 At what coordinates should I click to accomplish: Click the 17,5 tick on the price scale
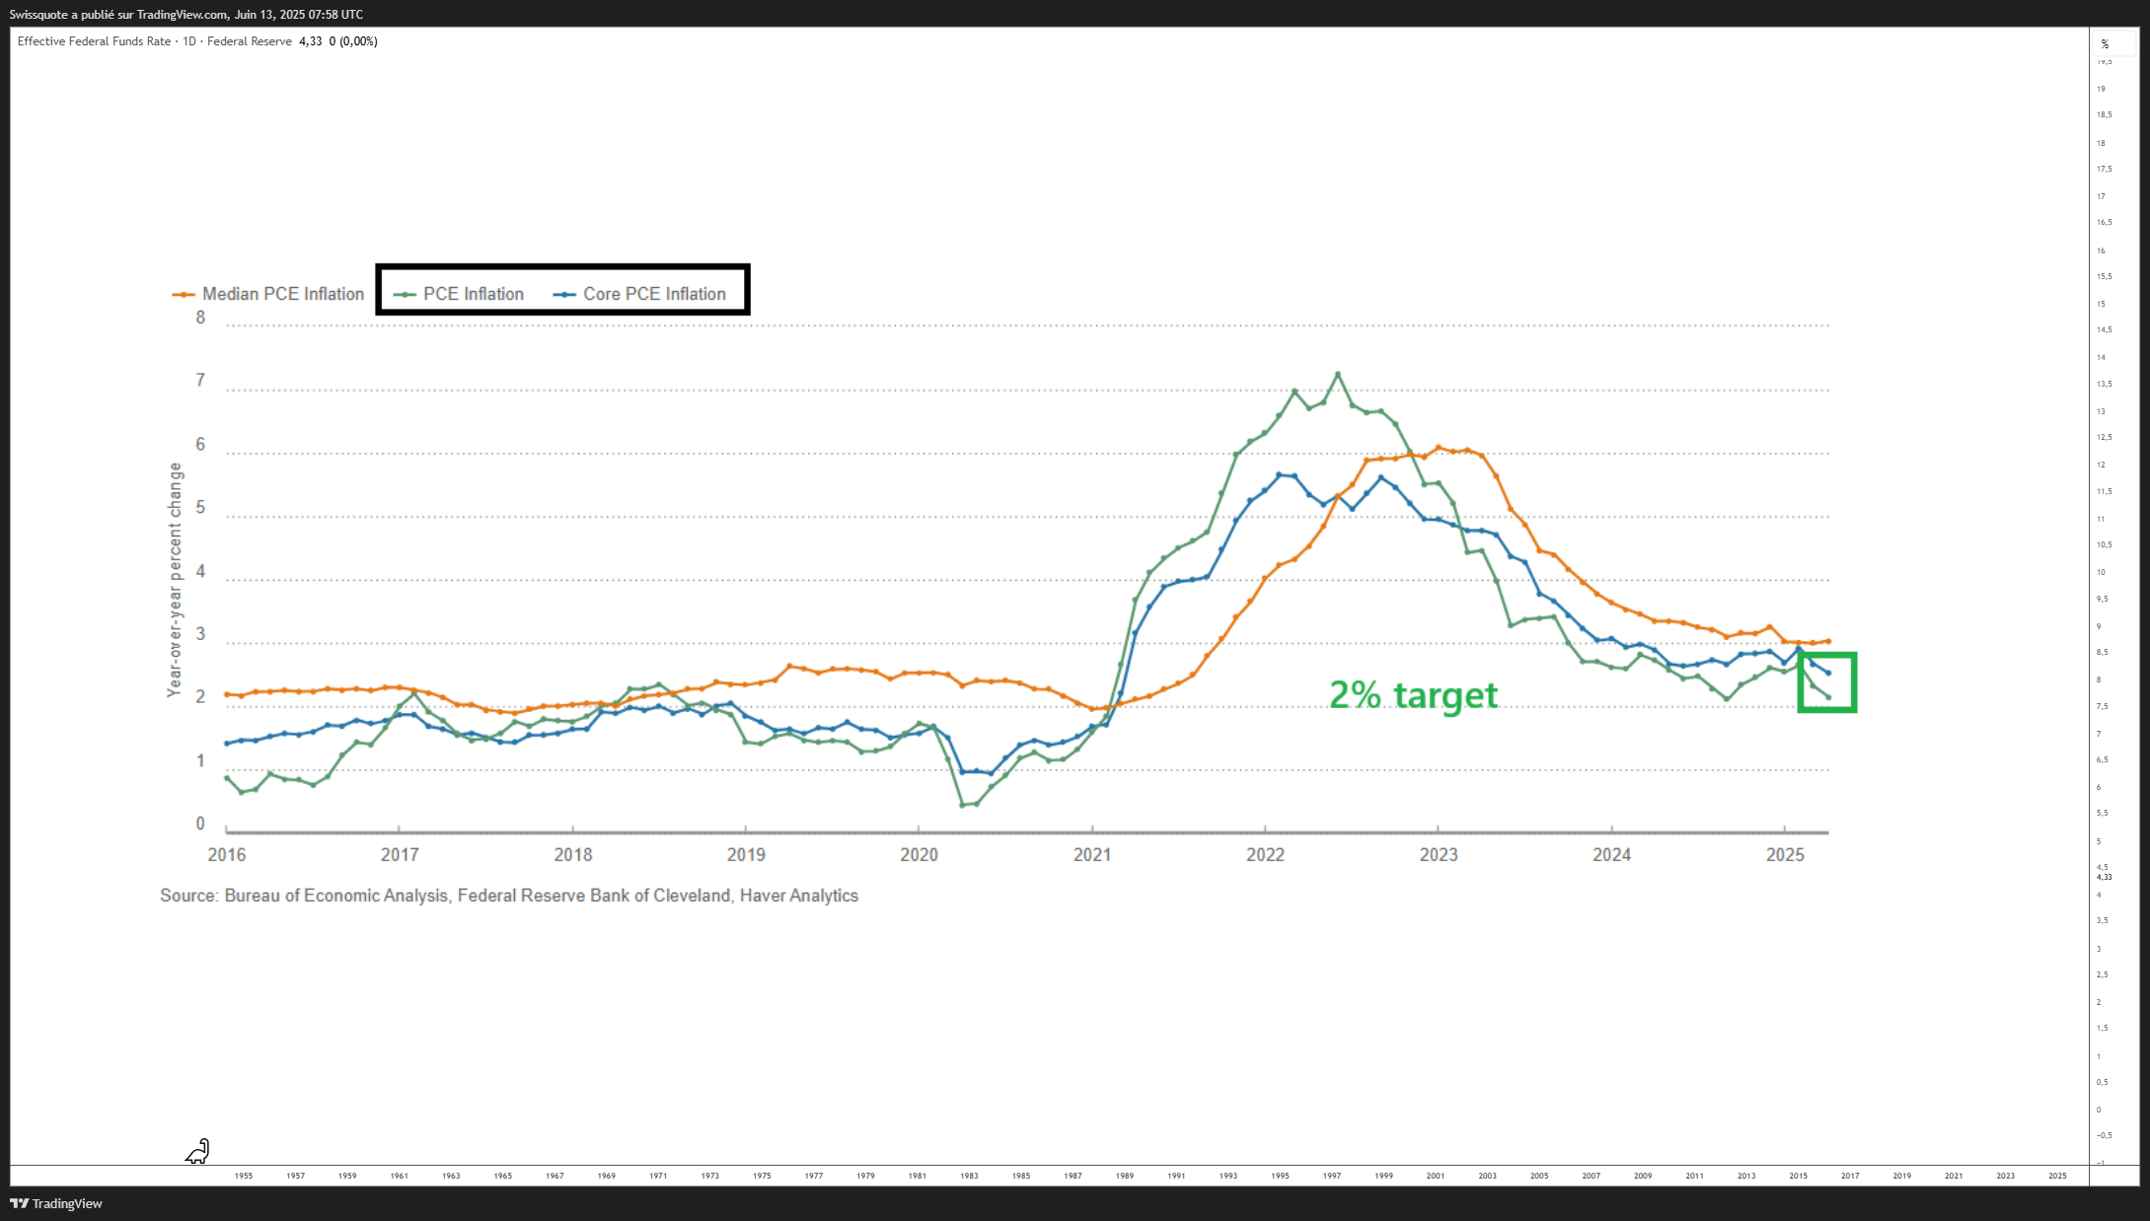tap(2104, 170)
